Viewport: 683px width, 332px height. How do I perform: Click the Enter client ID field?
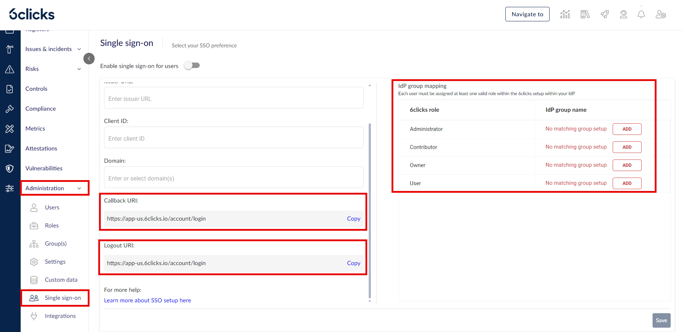point(233,137)
